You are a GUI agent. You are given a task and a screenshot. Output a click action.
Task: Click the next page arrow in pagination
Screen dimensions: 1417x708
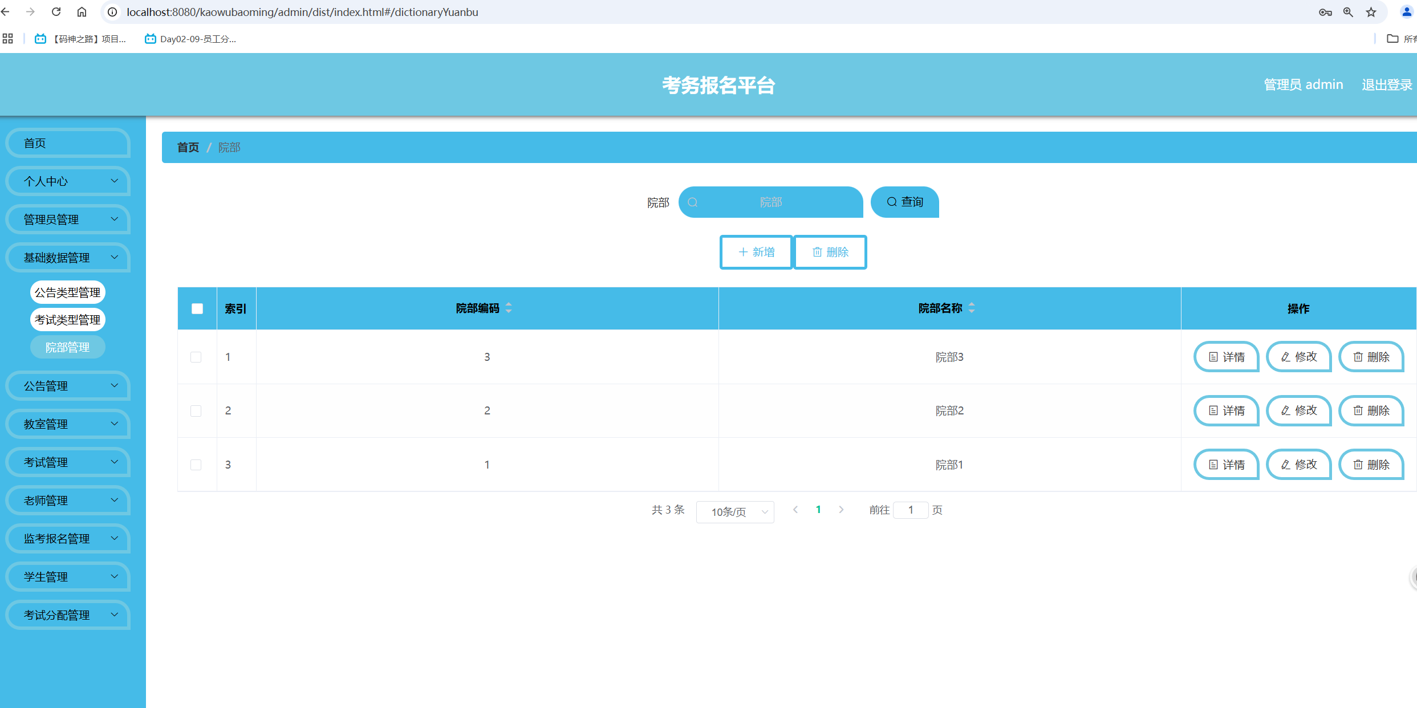pos(841,510)
